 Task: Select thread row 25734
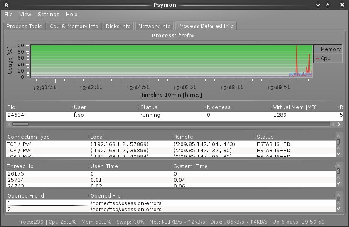(171, 180)
